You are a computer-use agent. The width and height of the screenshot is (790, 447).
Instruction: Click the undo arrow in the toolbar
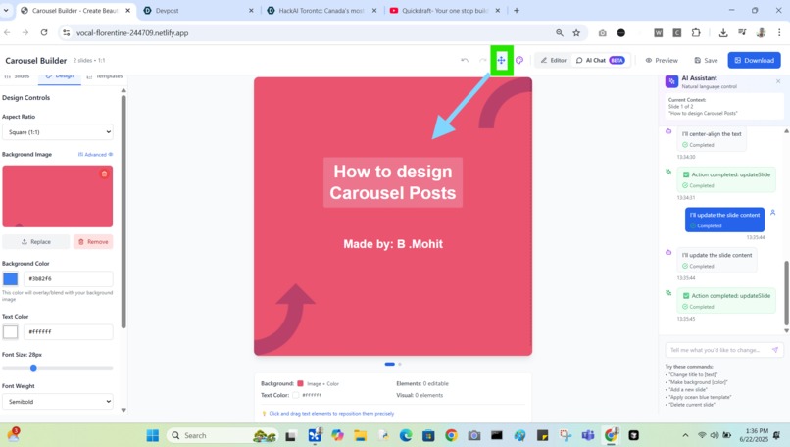click(x=465, y=60)
